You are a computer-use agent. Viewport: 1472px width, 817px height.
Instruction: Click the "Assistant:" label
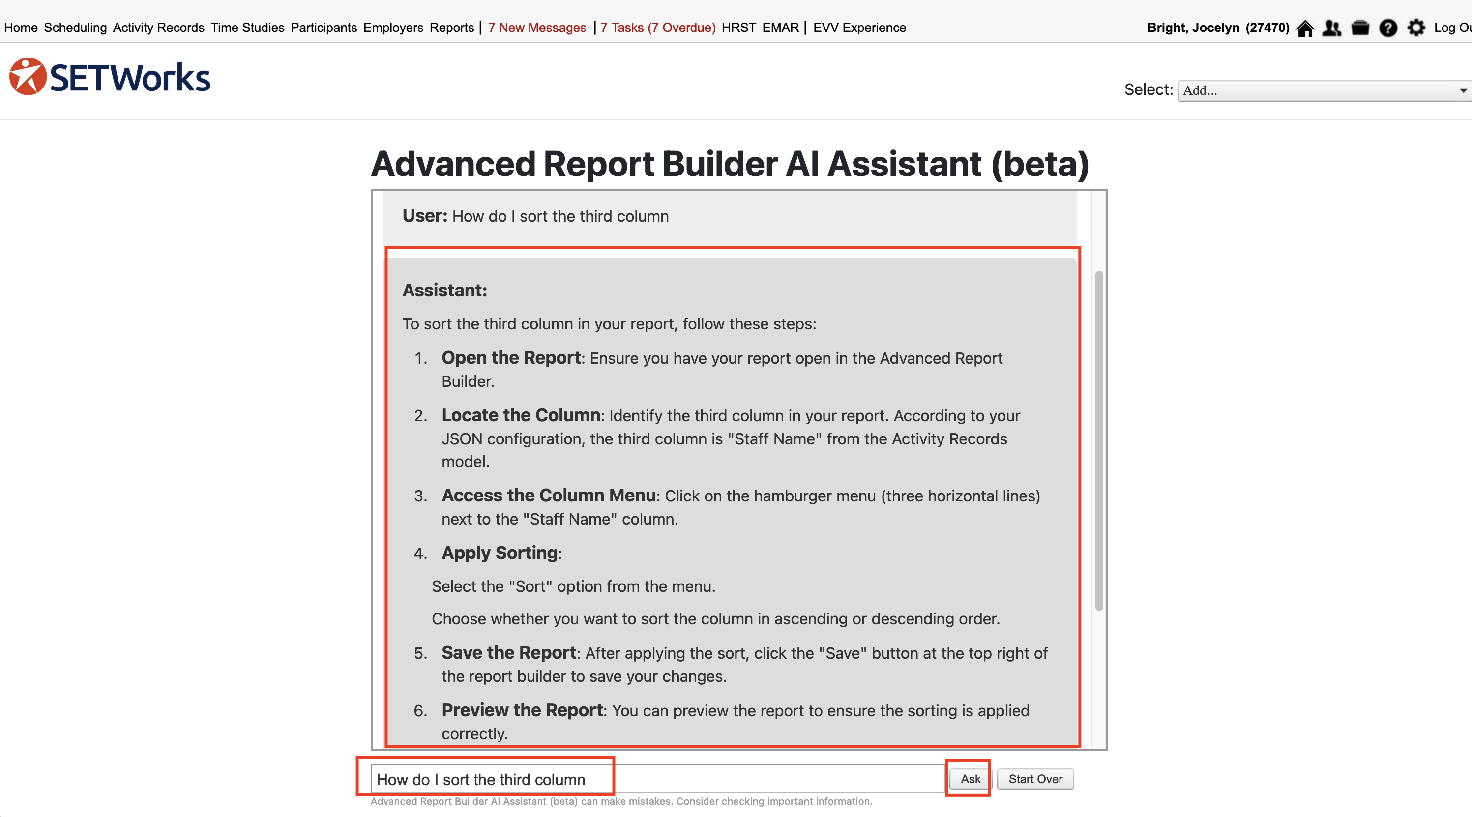pos(444,290)
